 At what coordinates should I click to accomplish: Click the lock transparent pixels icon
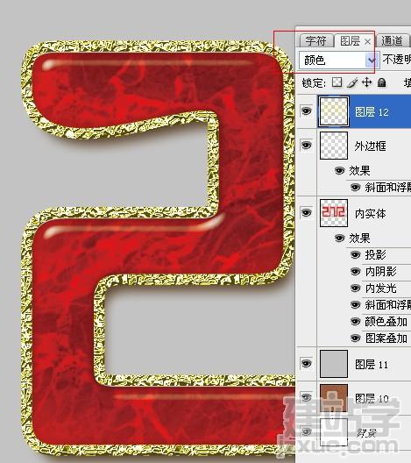coord(337,82)
